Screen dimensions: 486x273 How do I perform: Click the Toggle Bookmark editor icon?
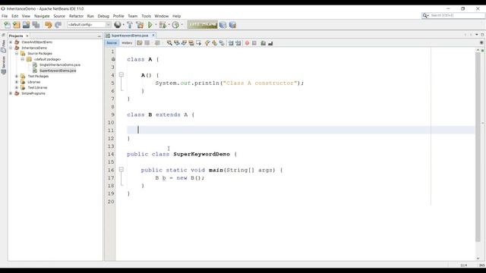coord(222,43)
